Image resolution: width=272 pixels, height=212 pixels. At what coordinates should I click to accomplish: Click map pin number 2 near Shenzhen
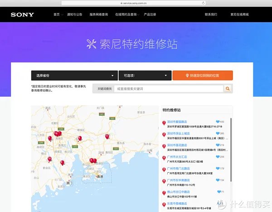[92, 160]
